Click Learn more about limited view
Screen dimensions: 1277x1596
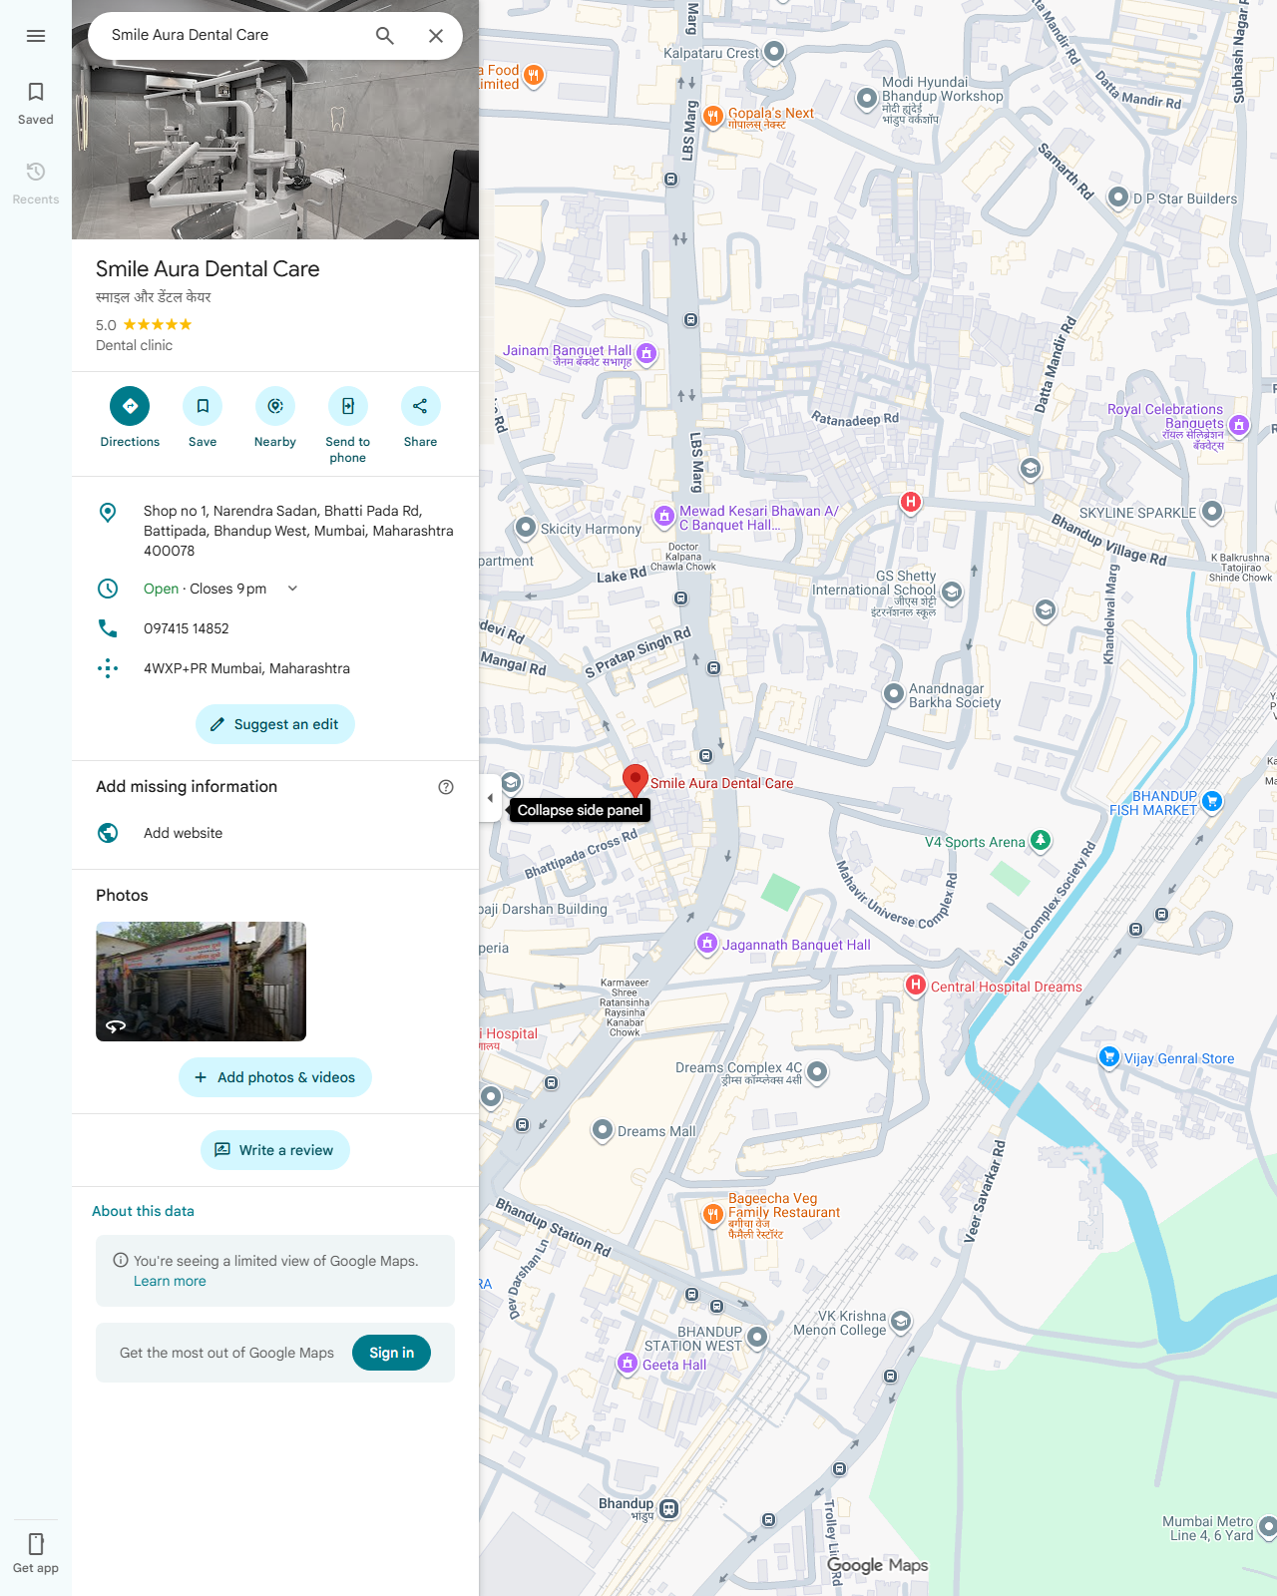click(x=170, y=1282)
